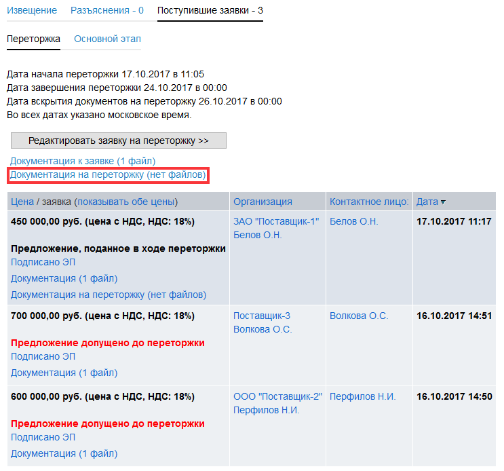Open organization ООО "Поставщик-2"

(277, 396)
